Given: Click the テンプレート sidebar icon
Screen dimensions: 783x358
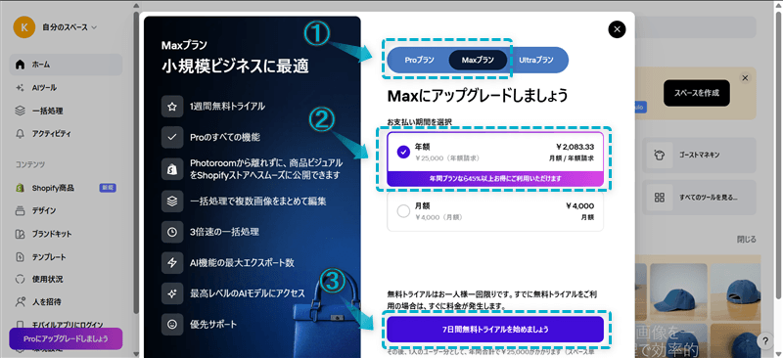Looking at the screenshot, I should [20, 256].
